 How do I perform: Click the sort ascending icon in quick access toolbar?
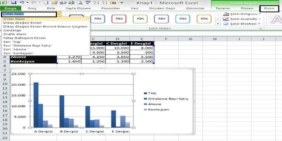(96, 3)
